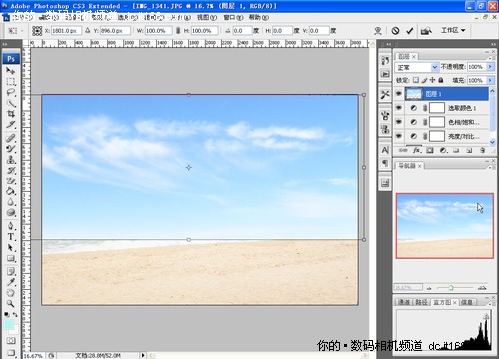This screenshot has width=499, height=359.
Task: Toggle lock image pixels brush icon
Action: pyautogui.click(x=424, y=80)
